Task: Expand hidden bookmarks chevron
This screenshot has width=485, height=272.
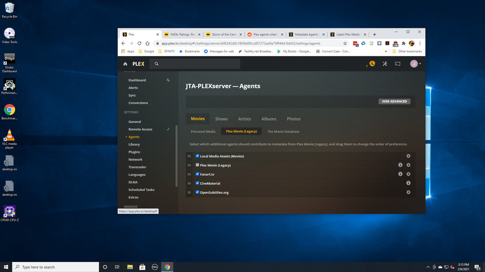Action: (x=386, y=51)
